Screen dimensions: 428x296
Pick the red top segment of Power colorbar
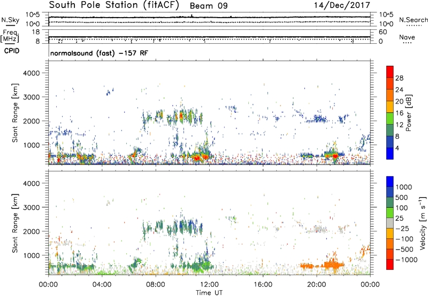coord(390,72)
